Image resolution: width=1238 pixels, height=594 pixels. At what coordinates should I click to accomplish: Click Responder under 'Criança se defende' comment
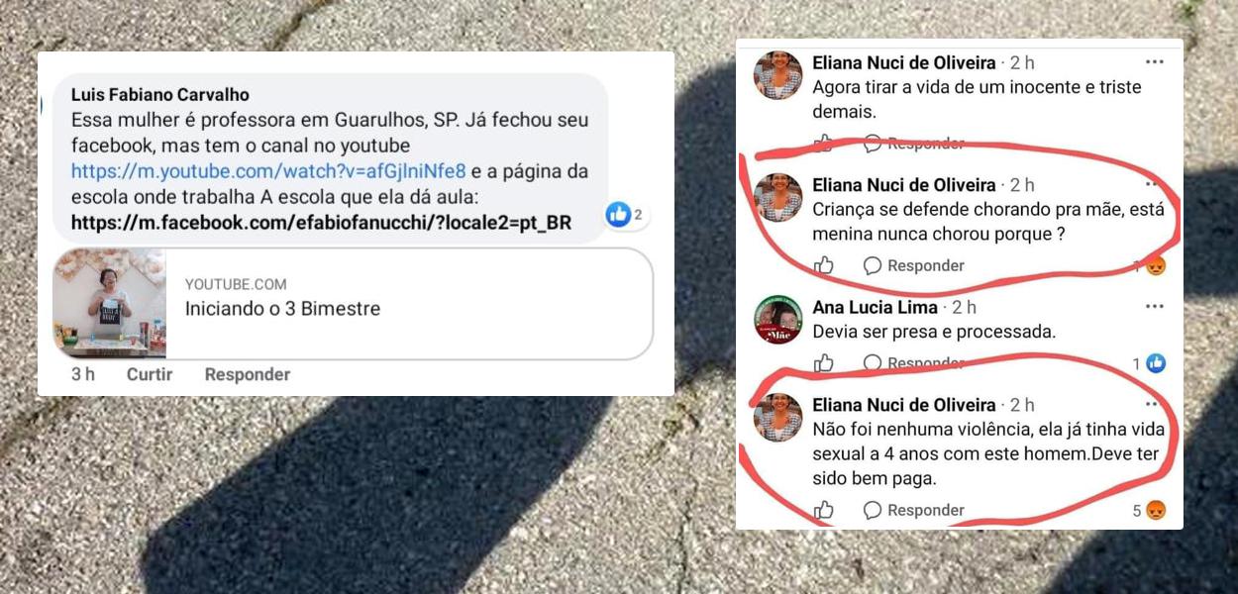(914, 265)
